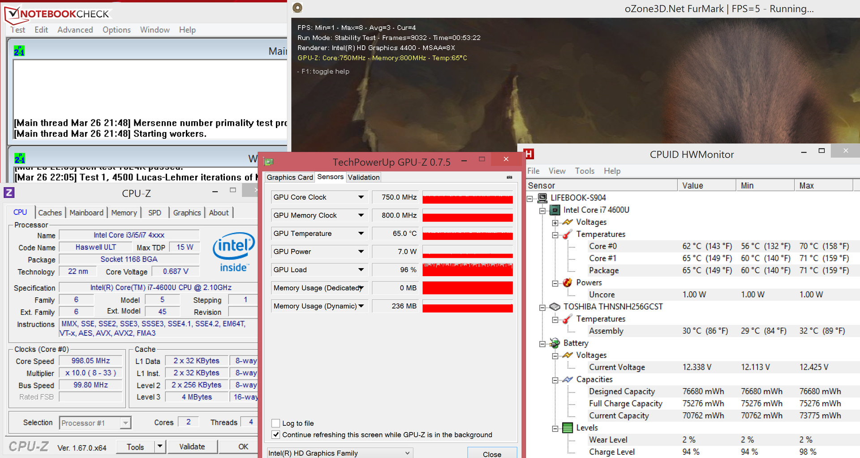860x458 pixels.
Task: Click the Capacities icon under Battery
Action: [568, 379]
